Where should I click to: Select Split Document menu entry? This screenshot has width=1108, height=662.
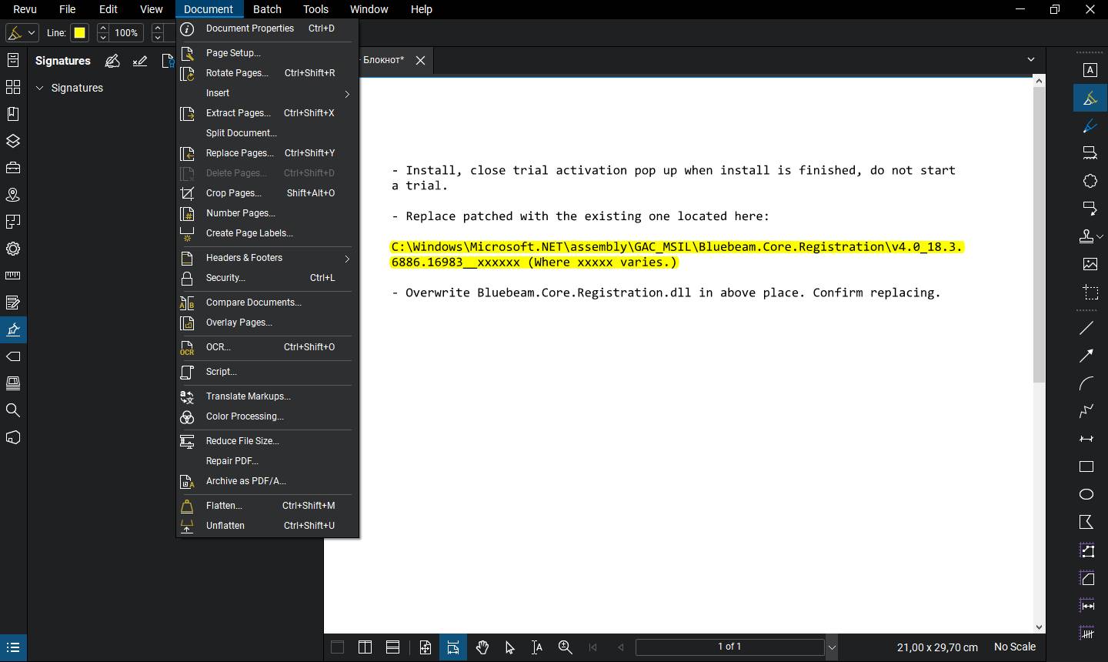click(267, 133)
